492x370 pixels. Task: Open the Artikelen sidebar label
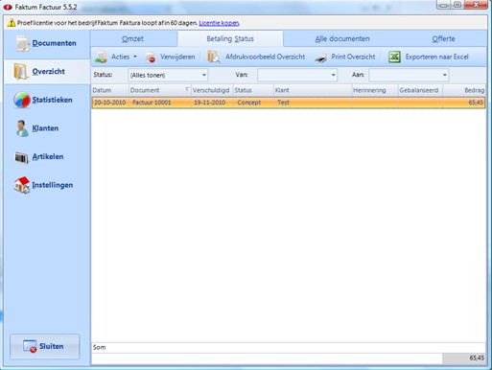pos(48,157)
